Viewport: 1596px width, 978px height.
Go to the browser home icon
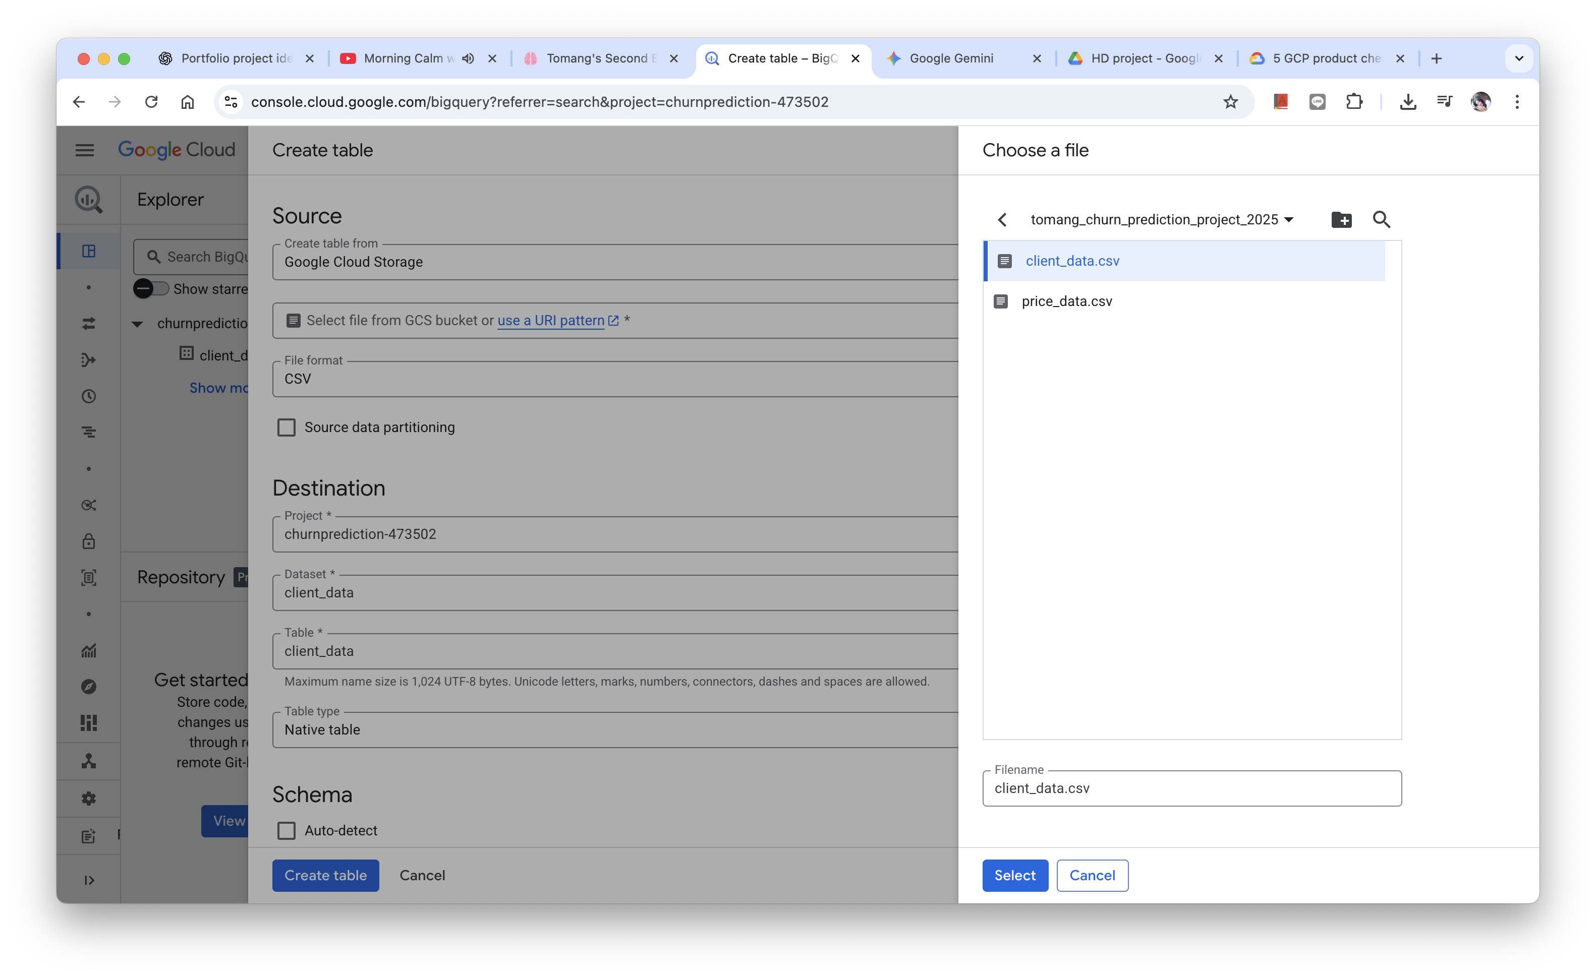point(187,102)
